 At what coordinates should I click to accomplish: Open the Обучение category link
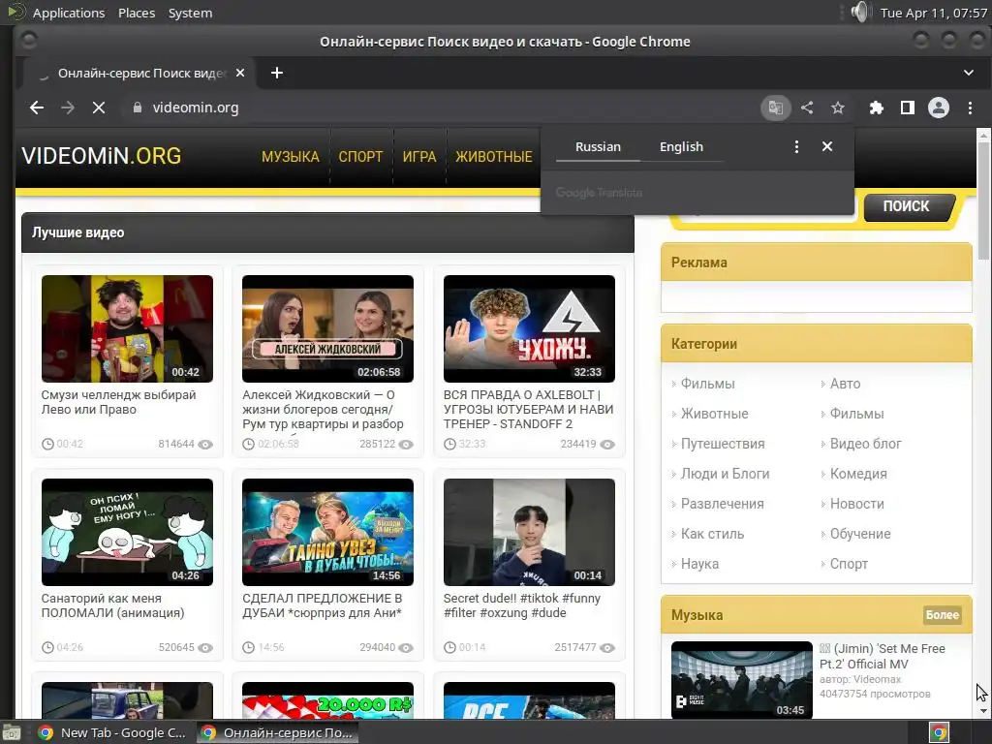(x=860, y=534)
